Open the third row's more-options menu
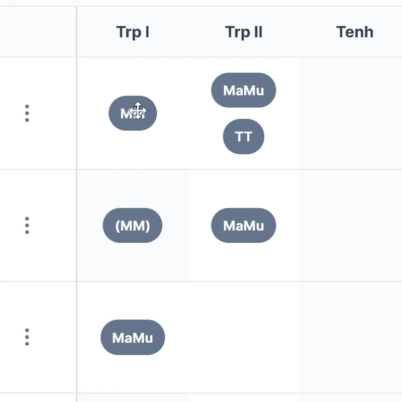This screenshot has width=402, height=402. (x=27, y=337)
